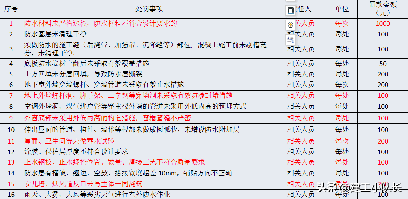Click 每处 unit cell in row 12

coord(342,152)
